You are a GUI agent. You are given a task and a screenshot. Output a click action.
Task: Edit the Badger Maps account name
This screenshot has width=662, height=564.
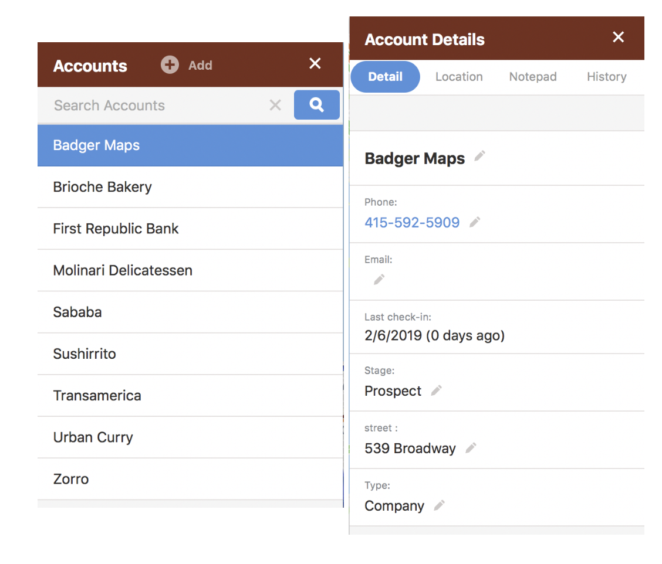[479, 156]
